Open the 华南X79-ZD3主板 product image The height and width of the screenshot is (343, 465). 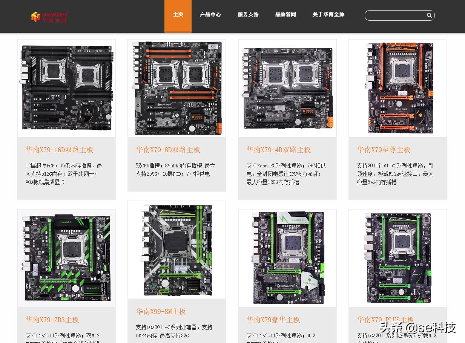pos(66,258)
